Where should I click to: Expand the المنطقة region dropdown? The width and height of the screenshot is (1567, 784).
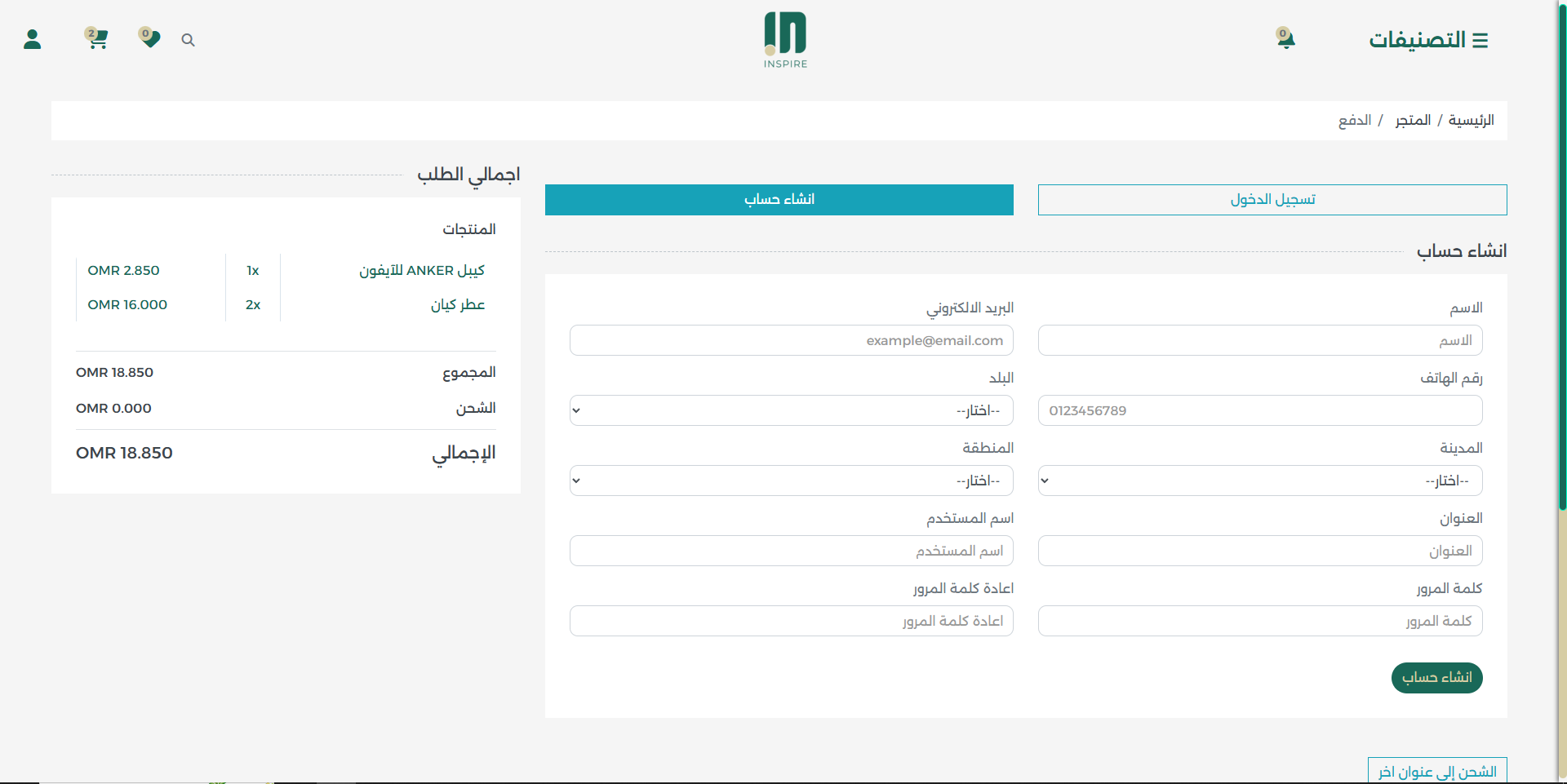(791, 481)
